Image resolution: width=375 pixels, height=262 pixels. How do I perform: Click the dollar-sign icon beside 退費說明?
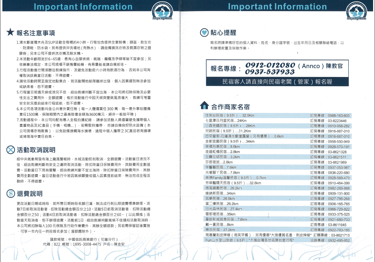[10, 194]
